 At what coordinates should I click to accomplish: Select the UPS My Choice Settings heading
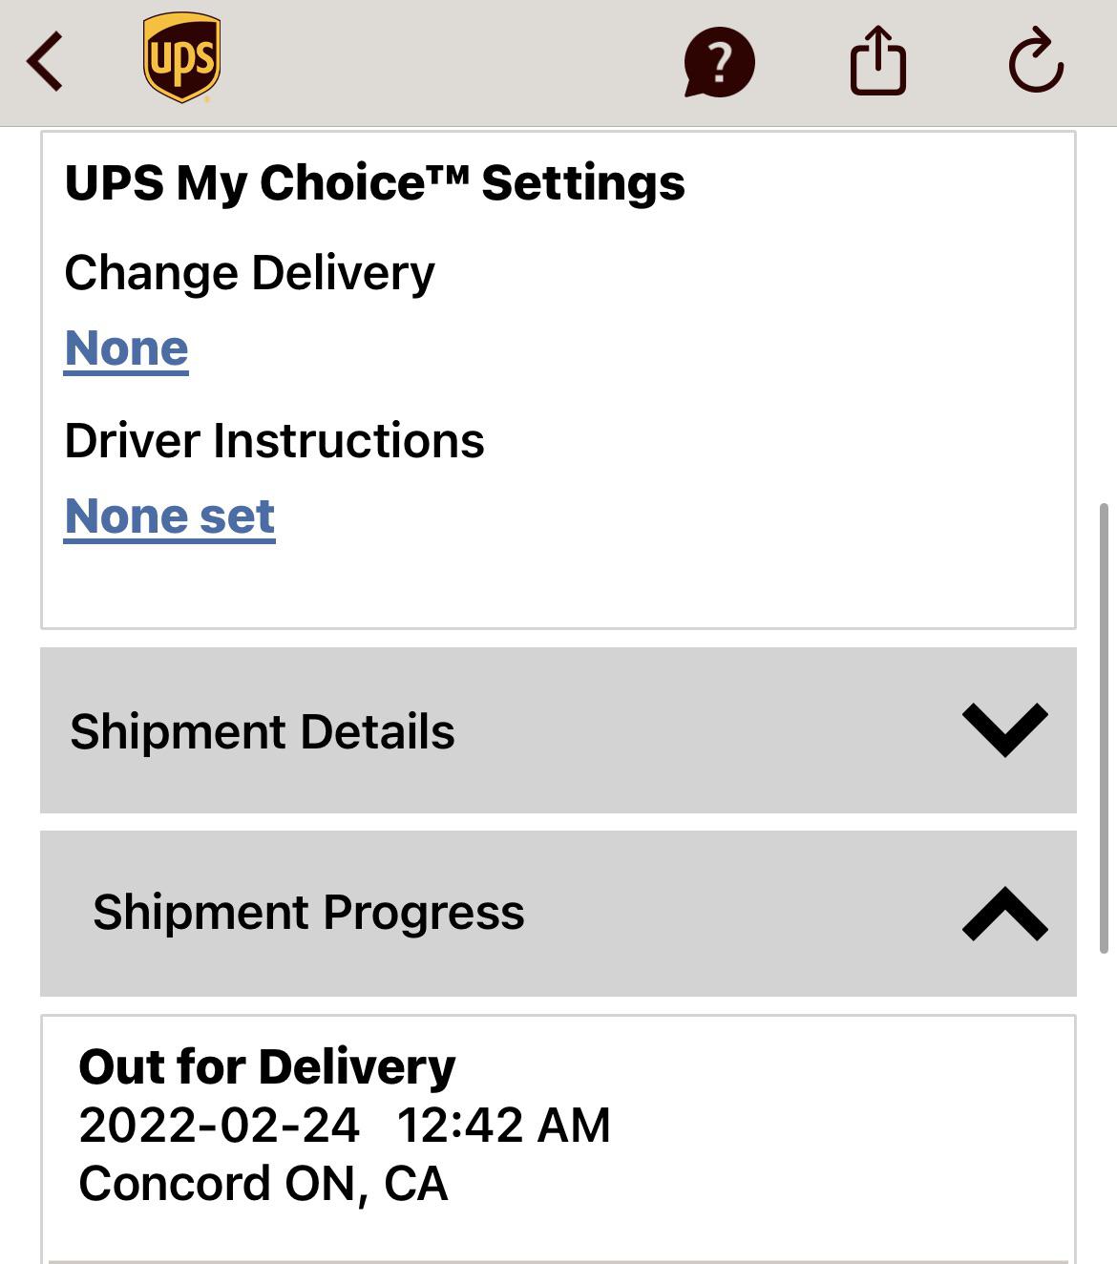(x=374, y=181)
